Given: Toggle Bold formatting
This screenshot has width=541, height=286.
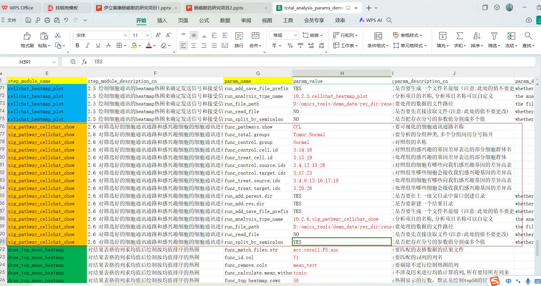Looking at the screenshot, I should point(77,45).
